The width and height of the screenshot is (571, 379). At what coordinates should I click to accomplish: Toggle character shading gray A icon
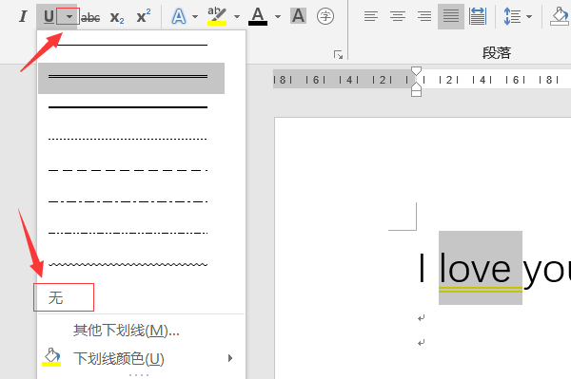tap(298, 16)
